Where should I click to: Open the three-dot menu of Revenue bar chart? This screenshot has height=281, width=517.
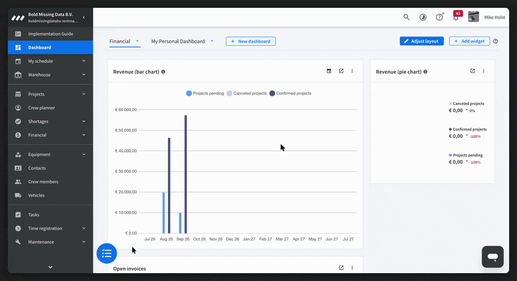352,71
